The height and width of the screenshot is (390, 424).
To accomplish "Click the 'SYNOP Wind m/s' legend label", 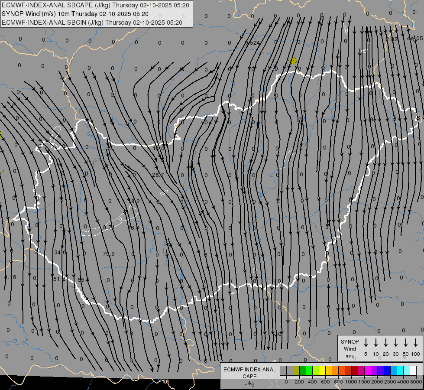I will point(350,348).
